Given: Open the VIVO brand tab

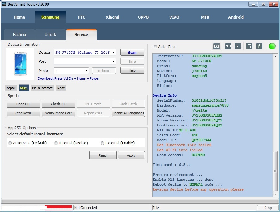Looking at the screenshot, I should pos(174,17).
